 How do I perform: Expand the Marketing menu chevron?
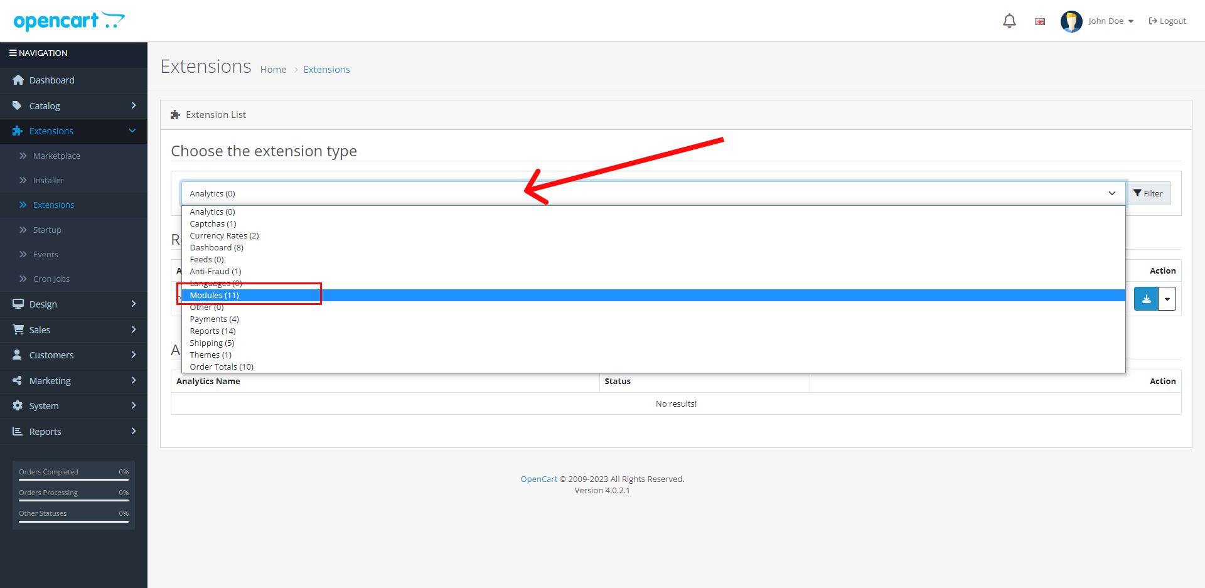click(133, 380)
